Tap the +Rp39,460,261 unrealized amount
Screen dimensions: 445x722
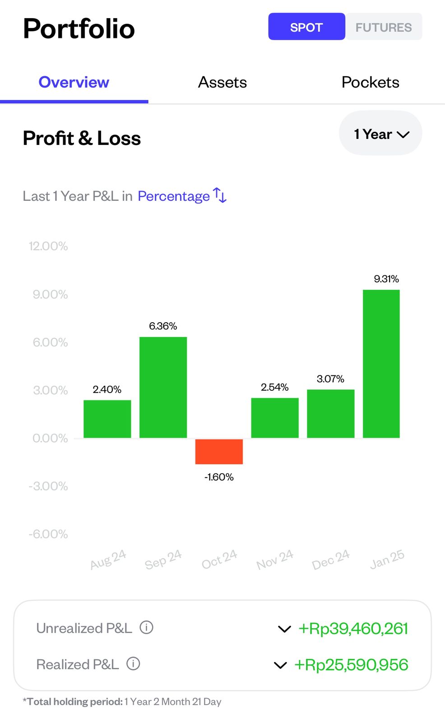pos(353,629)
